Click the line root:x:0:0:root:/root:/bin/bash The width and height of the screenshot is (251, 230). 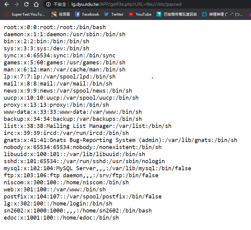(55, 27)
